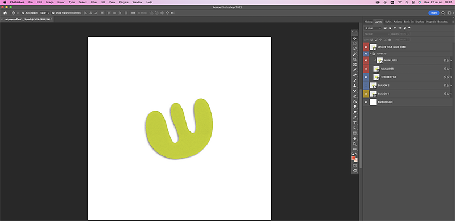Select the Type tool
Screen dimensions: 455x221
[354, 122]
